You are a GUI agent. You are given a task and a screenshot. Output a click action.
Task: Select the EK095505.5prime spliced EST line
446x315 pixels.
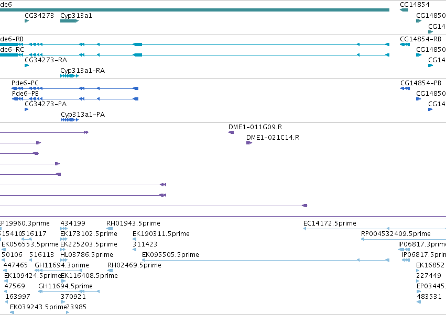pyautogui.click(x=266, y=260)
